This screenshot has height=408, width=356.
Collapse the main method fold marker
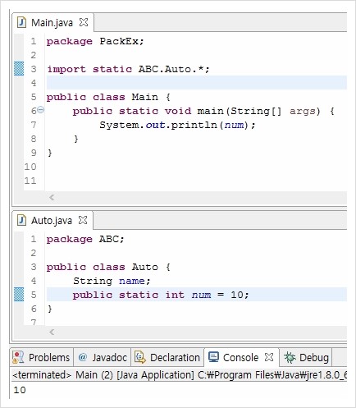point(40,110)
